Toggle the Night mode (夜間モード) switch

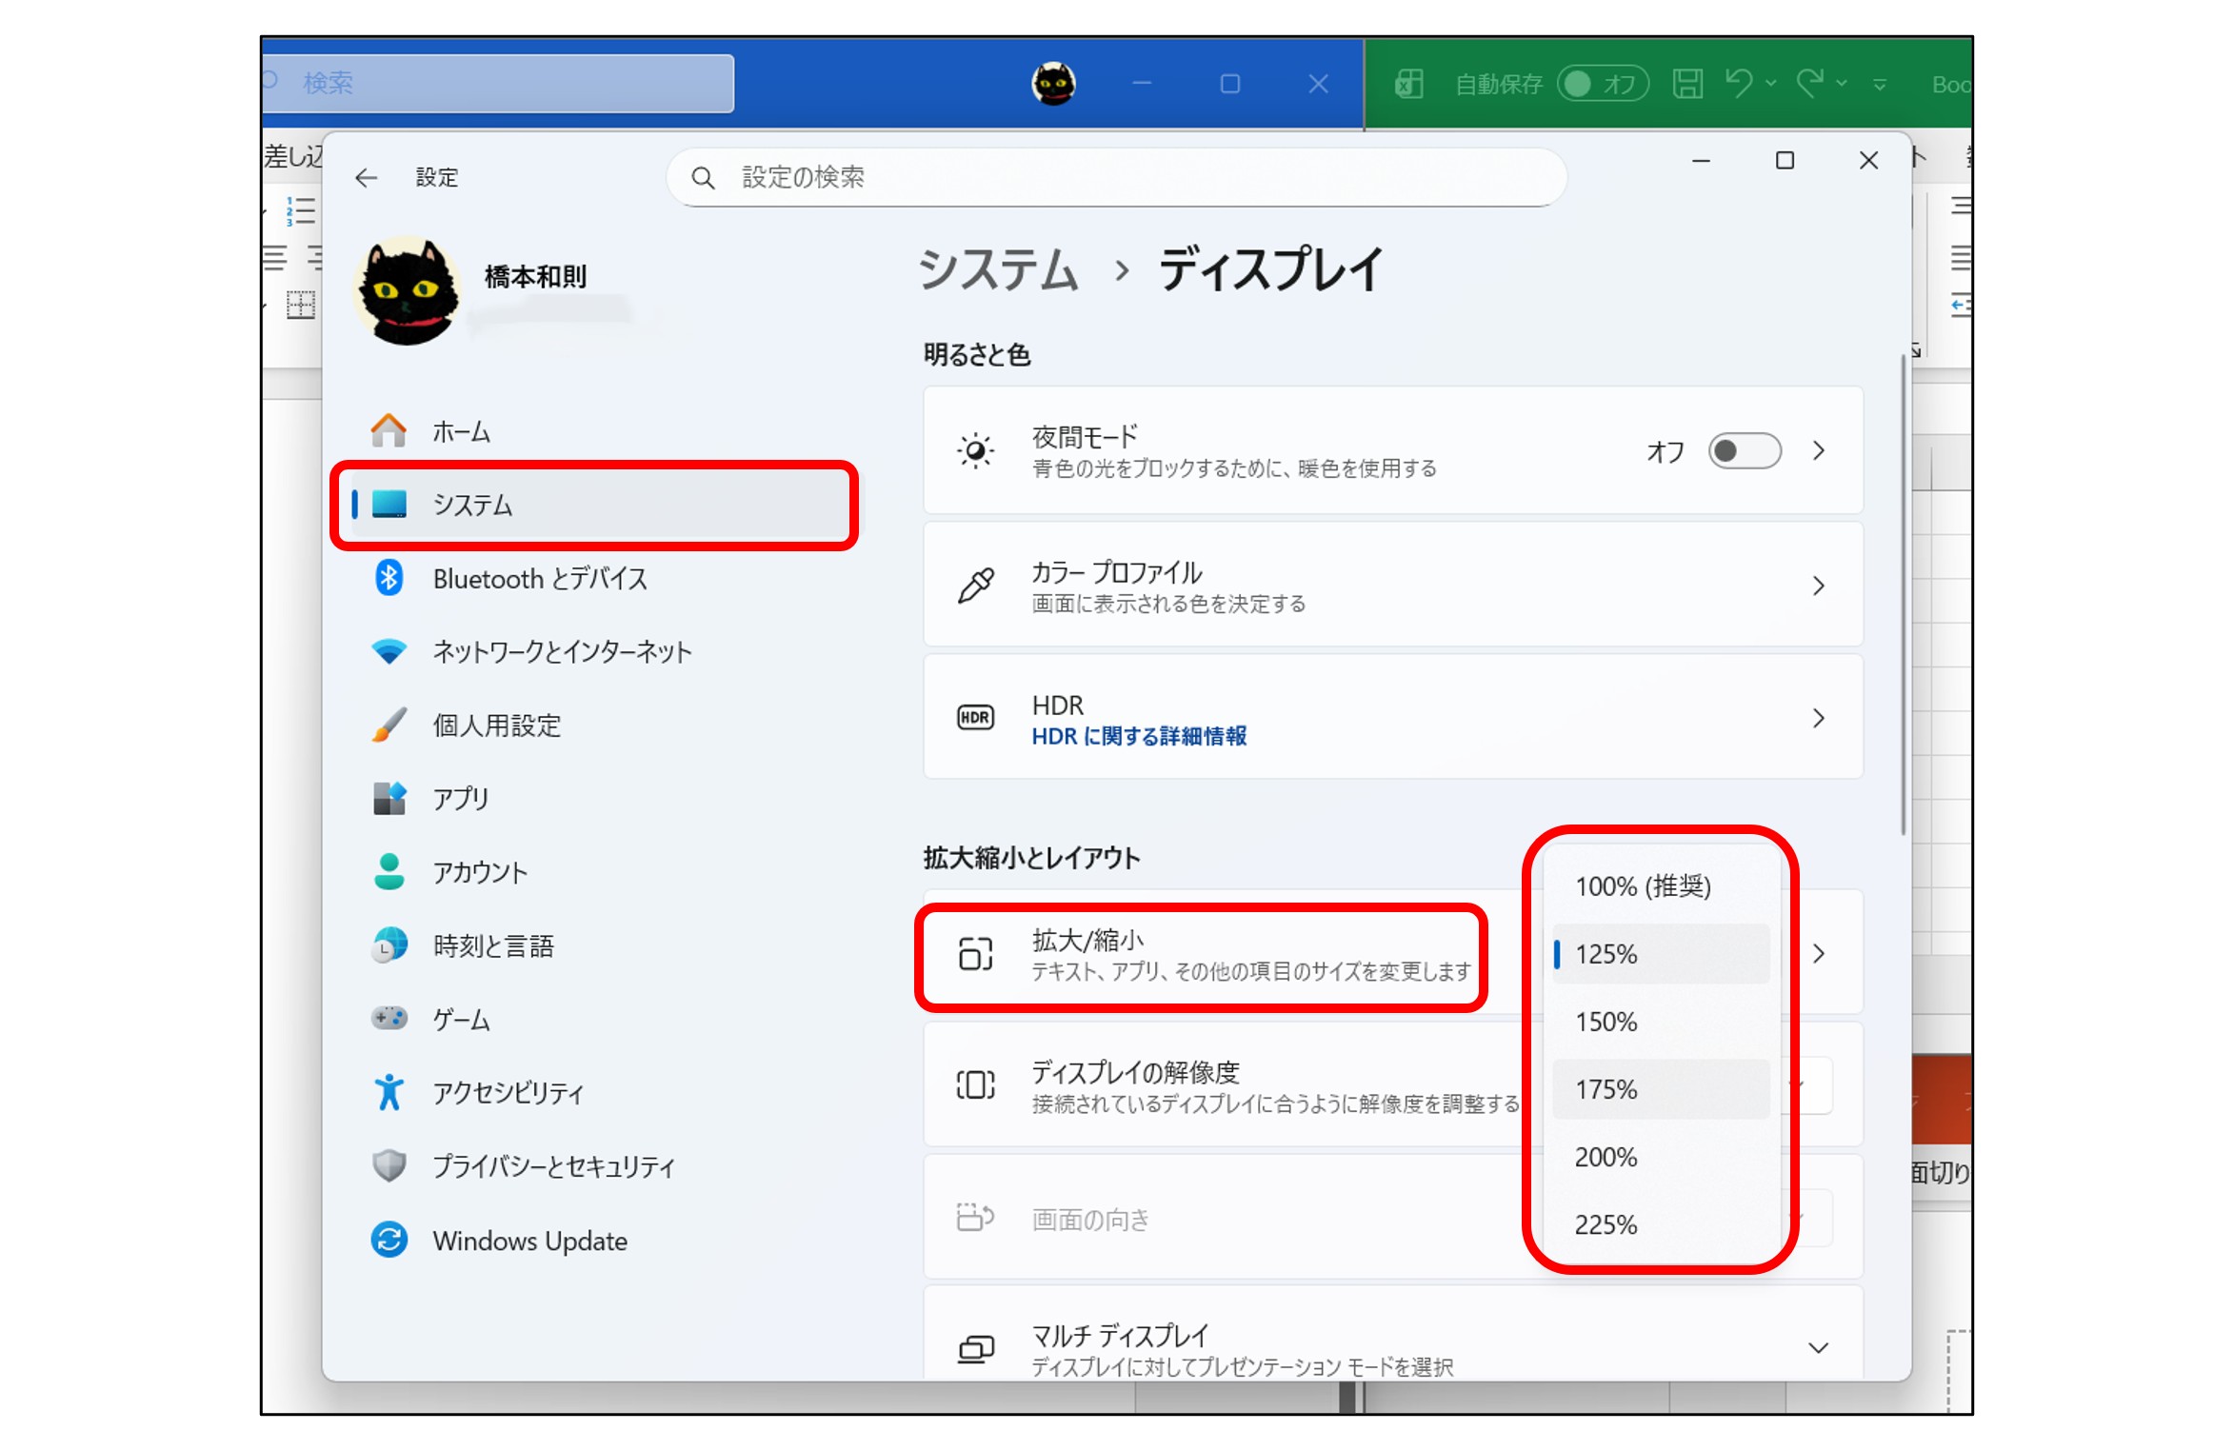(1744, 451)
